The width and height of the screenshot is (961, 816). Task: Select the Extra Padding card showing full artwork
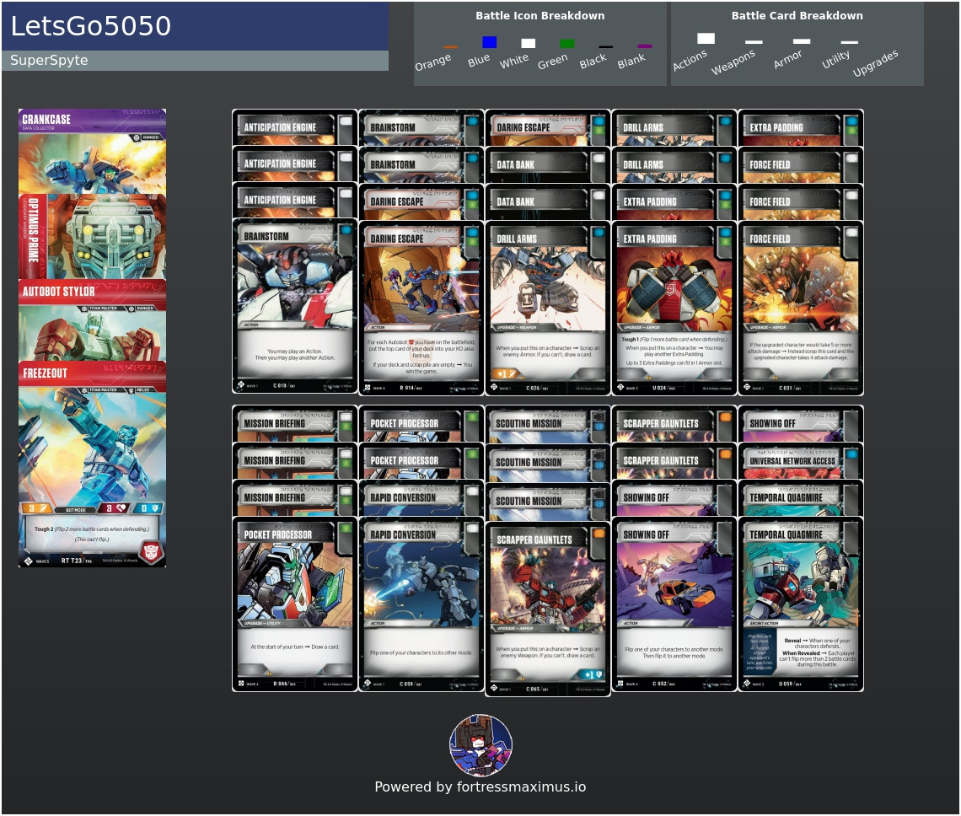pyautogui.click(x=674, y=309)
